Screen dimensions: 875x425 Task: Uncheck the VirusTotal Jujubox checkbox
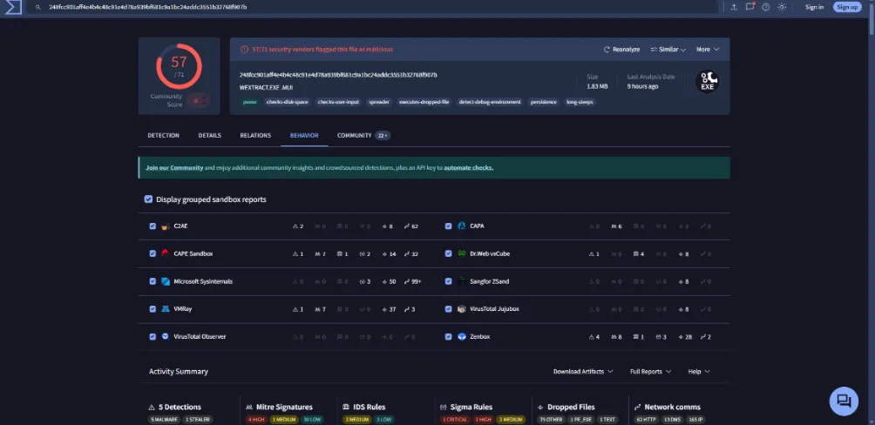(448, 309)
